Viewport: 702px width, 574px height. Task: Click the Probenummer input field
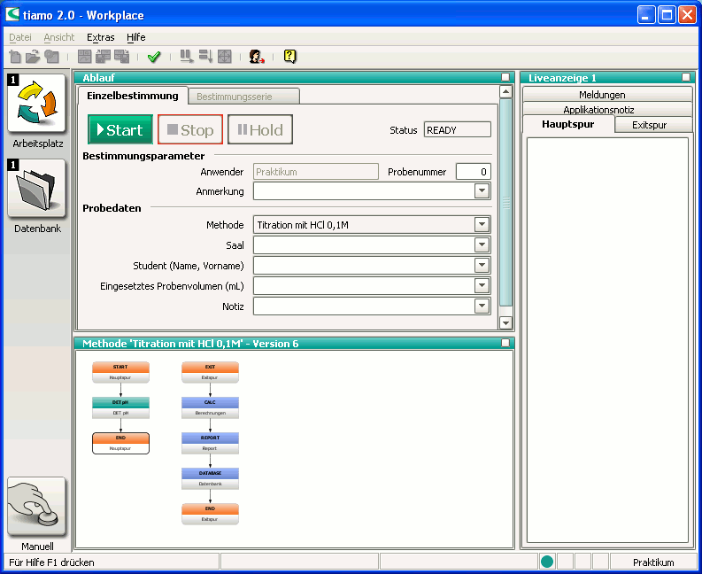coord(473,172)
